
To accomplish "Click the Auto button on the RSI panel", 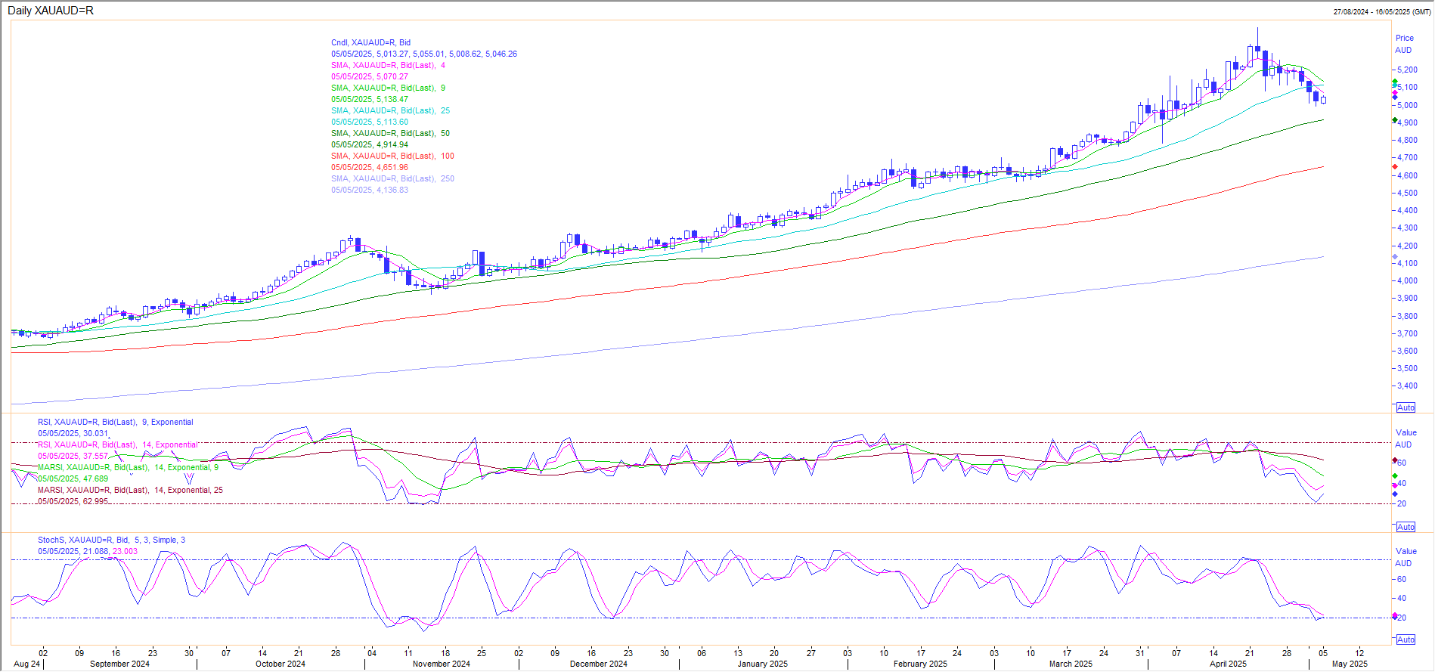I will tap(1406, 527).
